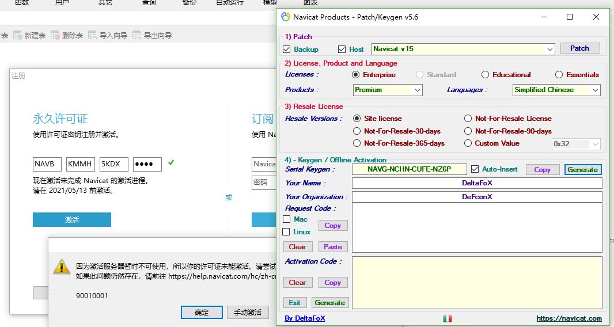Select the Educational license radio button

485,75
